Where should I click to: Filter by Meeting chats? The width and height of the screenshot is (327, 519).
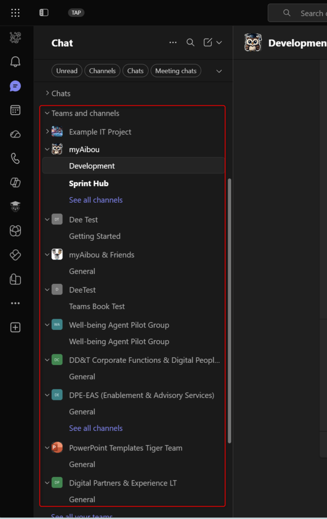(x=176, y=71)
